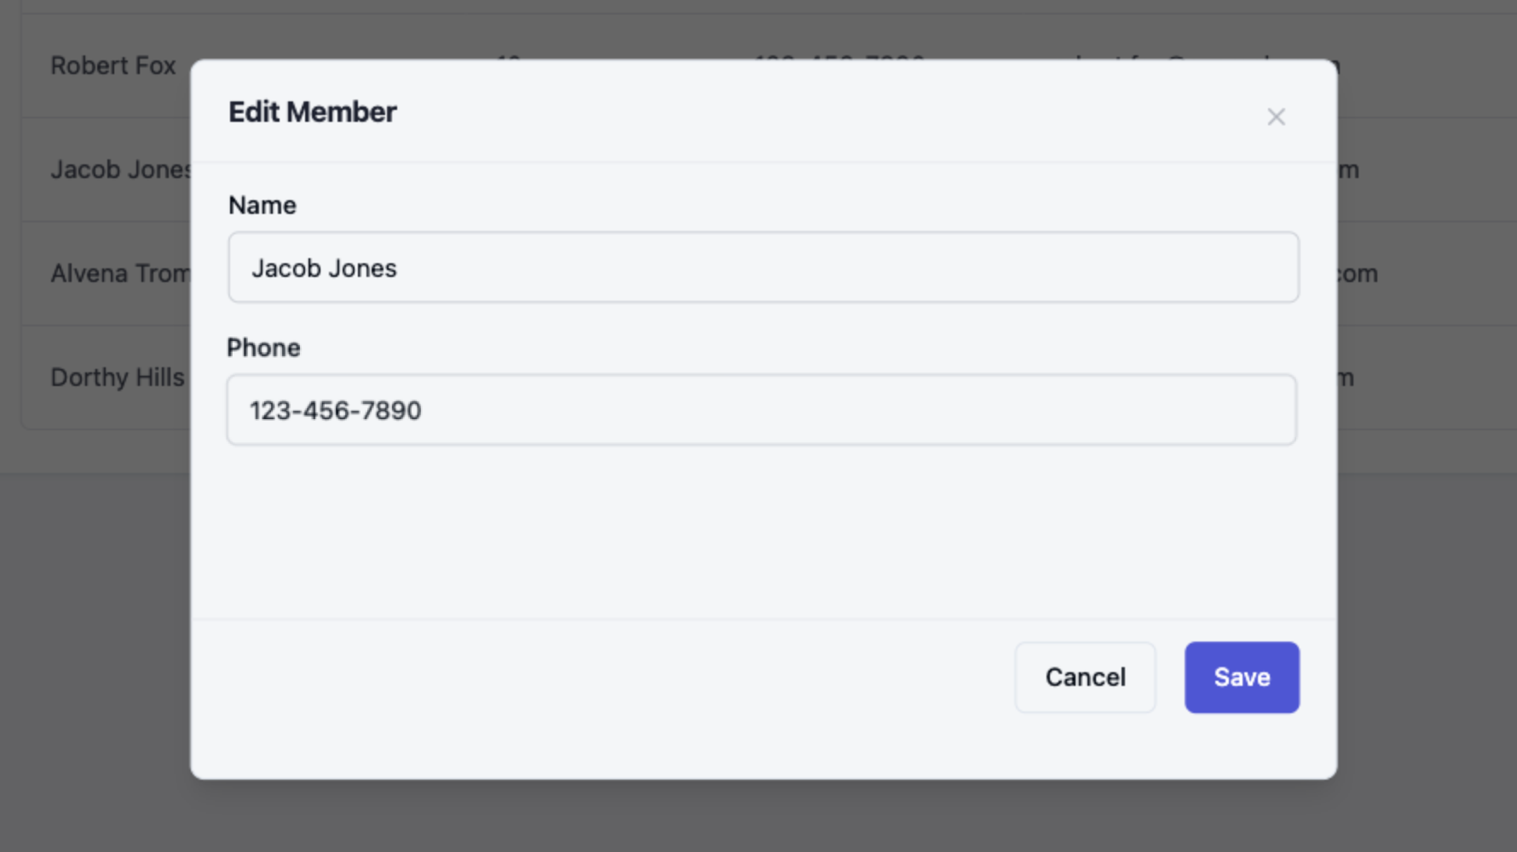Focus the Phone input field
Viewport: 1517px width, 852px height.
[x=761, y=410]
